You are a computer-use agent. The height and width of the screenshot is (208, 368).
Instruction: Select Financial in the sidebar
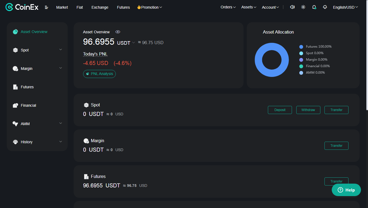coord(29,105)
